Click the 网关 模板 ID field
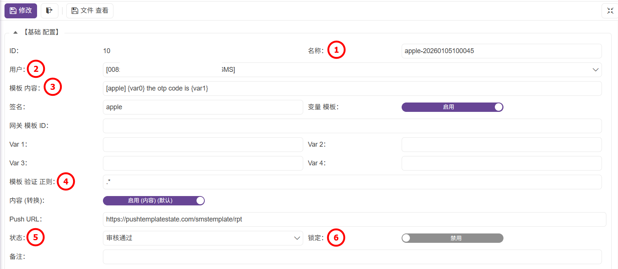Viewport: 618px width, 269px height. [x=352, y=126]
